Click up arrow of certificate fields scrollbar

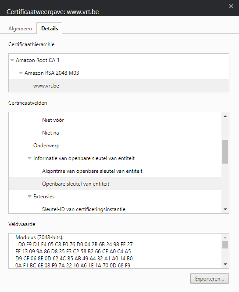tap(225, 116)
